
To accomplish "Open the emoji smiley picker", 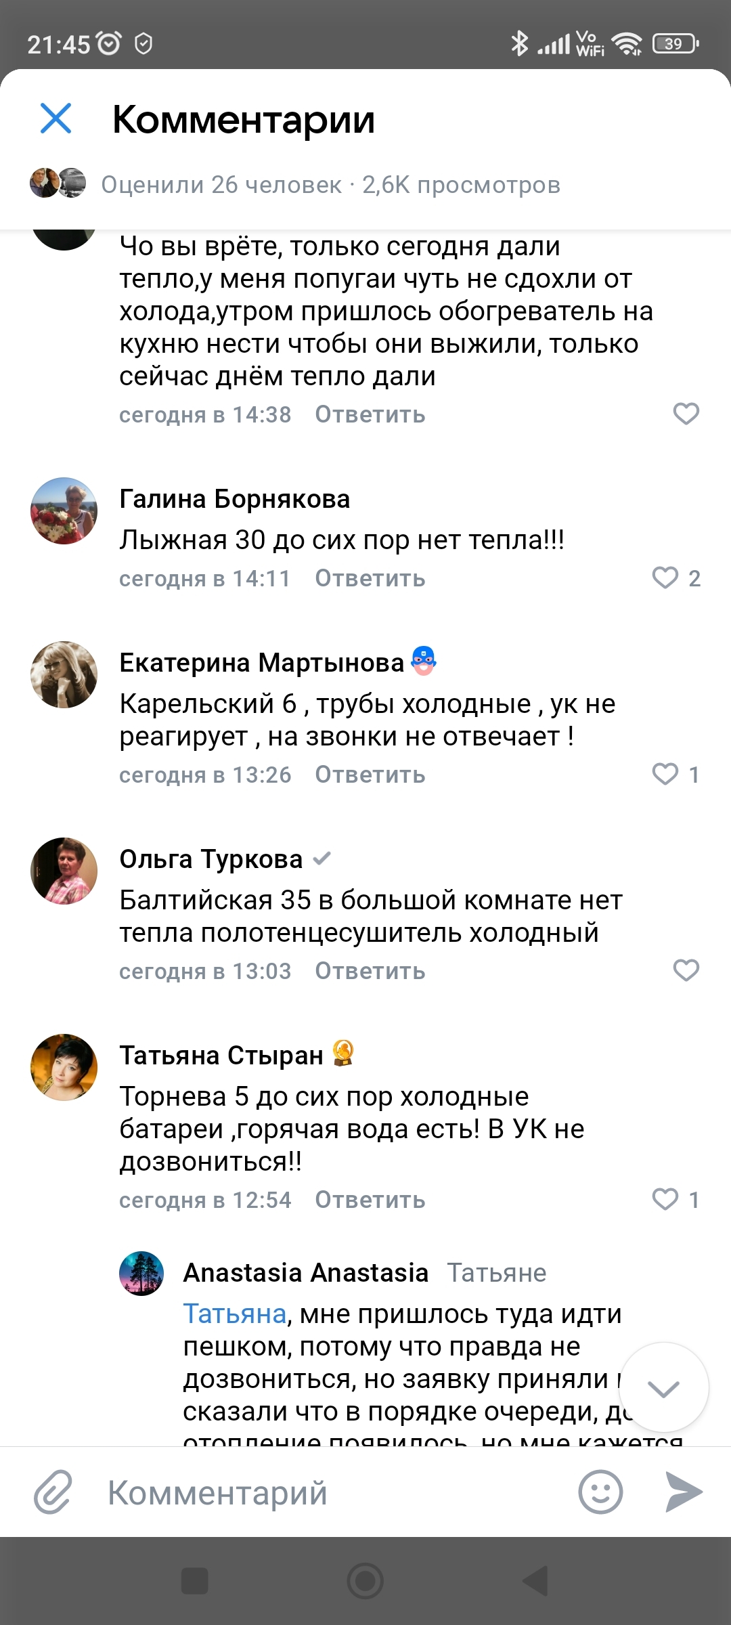I will point(600,1492).
